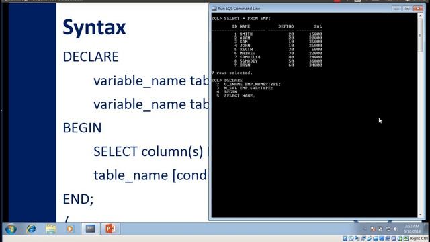Click the DECLARE keyword on the slide
This screenshot has width=430, height=242.
click(91, 56)
